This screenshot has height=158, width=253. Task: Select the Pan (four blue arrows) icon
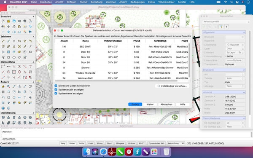click(x=8, y=32)
